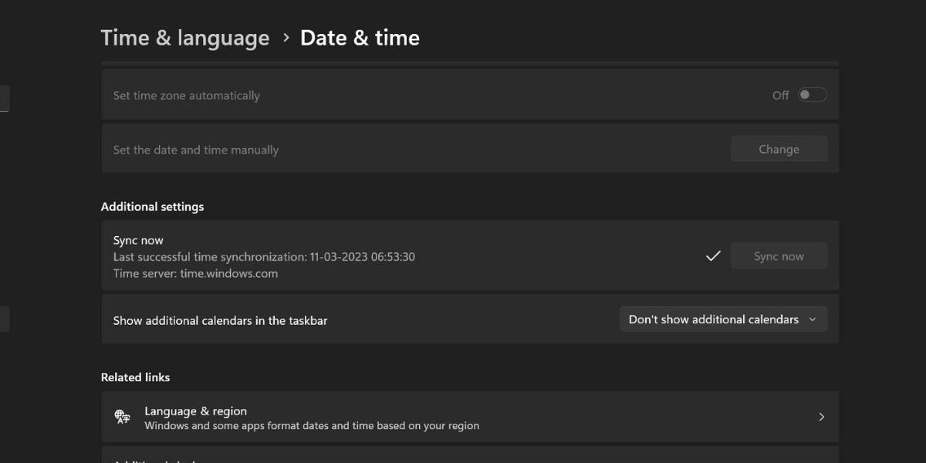Click the sync success checkmark icon
926x463 pixels.
(x=713, y=256)
